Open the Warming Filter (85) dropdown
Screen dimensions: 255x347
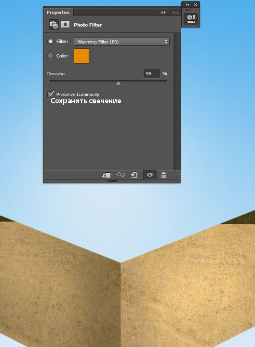122,42
